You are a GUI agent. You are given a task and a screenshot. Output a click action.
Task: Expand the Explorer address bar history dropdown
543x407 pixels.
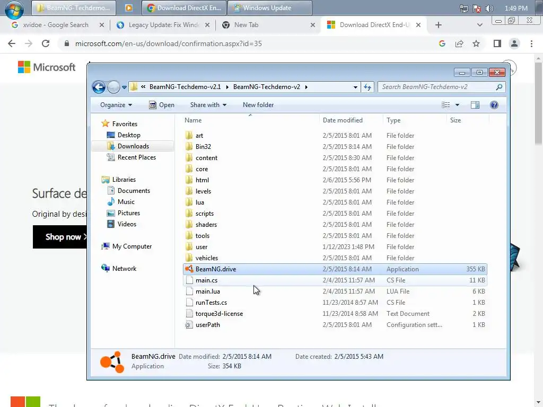pyautogui.click(x=355, y=87)
